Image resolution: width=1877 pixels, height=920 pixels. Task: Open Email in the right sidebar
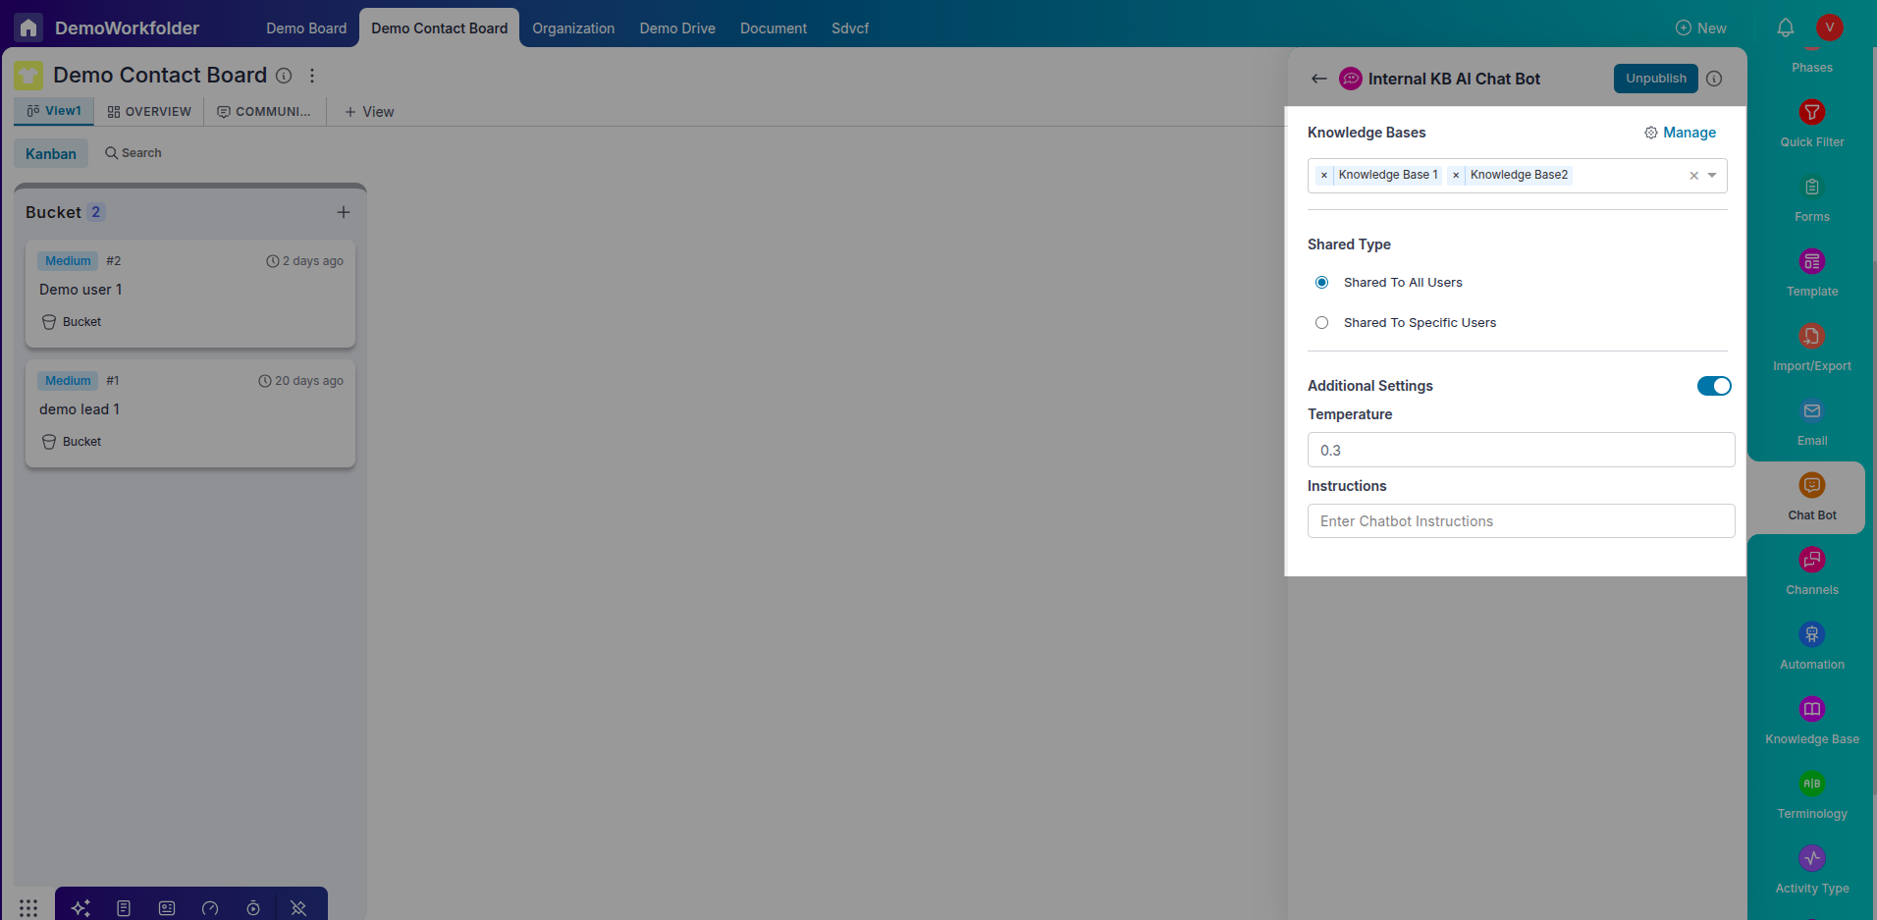coord(1812,421)
